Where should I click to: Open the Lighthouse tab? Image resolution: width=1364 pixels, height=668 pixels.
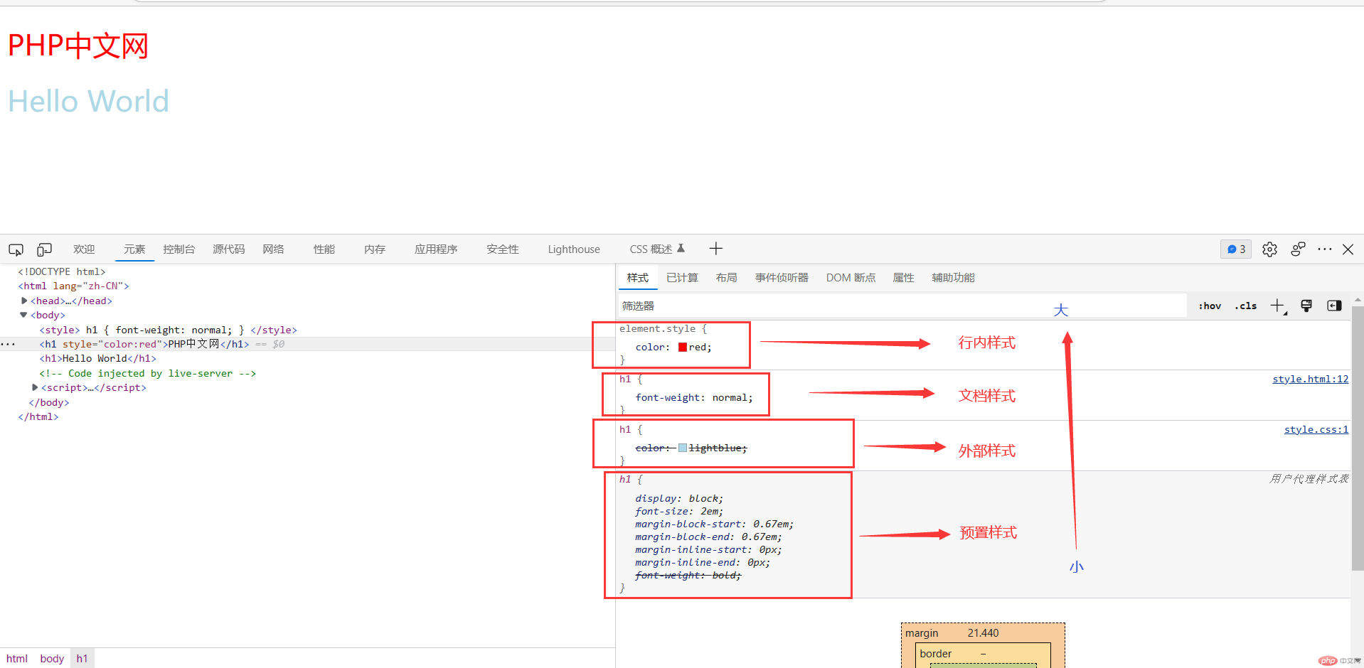(574, 249)
